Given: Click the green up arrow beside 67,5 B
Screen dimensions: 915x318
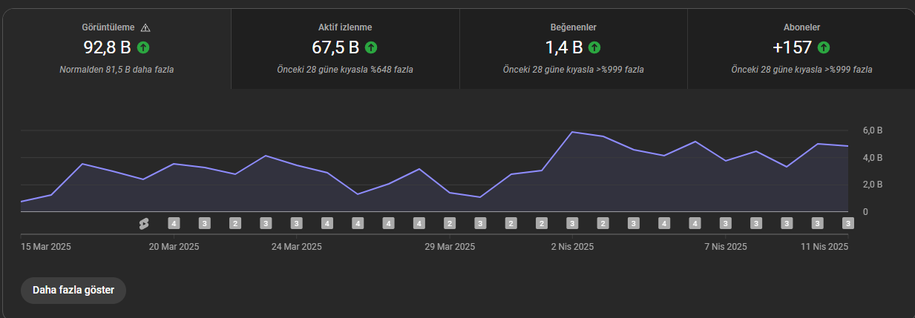Looking at the screenshot, I should click(x=371, y=47).
